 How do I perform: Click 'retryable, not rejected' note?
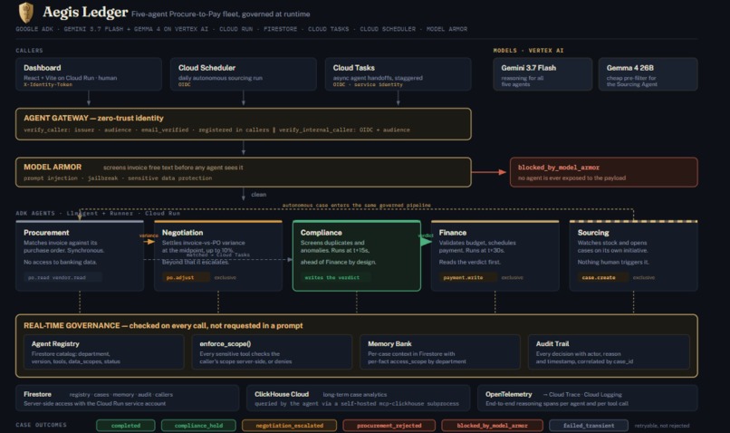(x=662, y=426)
